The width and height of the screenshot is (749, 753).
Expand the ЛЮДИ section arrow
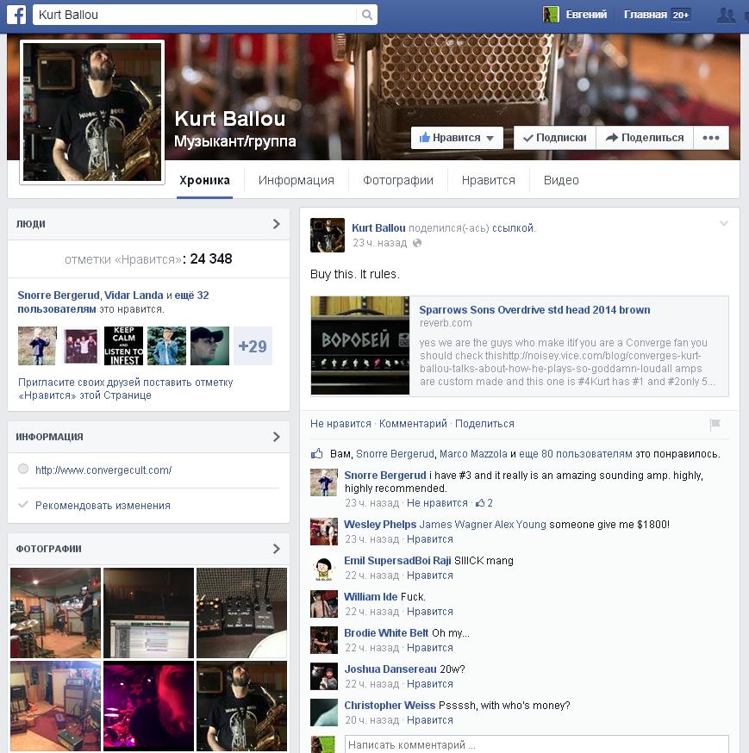[276, 224]
